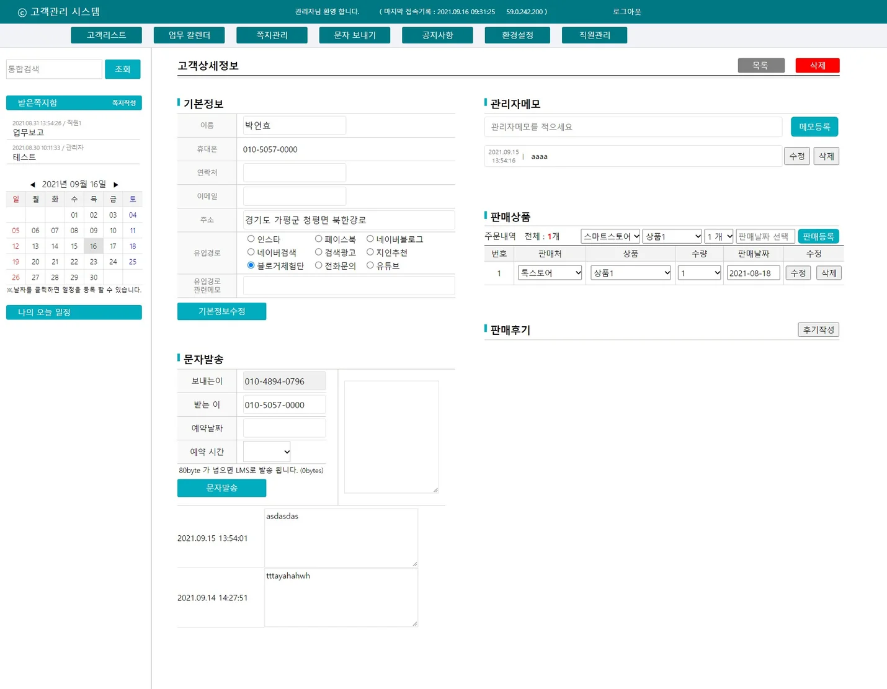Screen dimensions: 887x689
Task: Click the 이름 field with 박언효
Action: pos(295,125)
